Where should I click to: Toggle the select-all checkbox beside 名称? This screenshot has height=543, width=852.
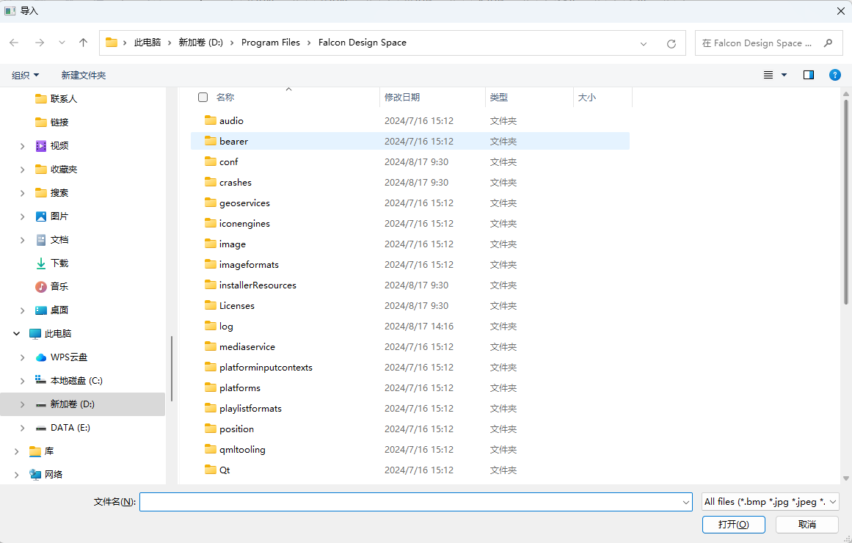pos(203,97)
